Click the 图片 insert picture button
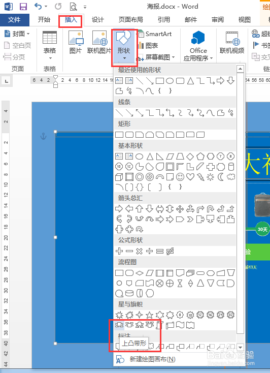The image size is (270, 373). tap(76, 42)
